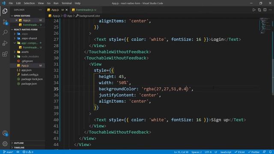Open the Go menu

pos(48,3)
